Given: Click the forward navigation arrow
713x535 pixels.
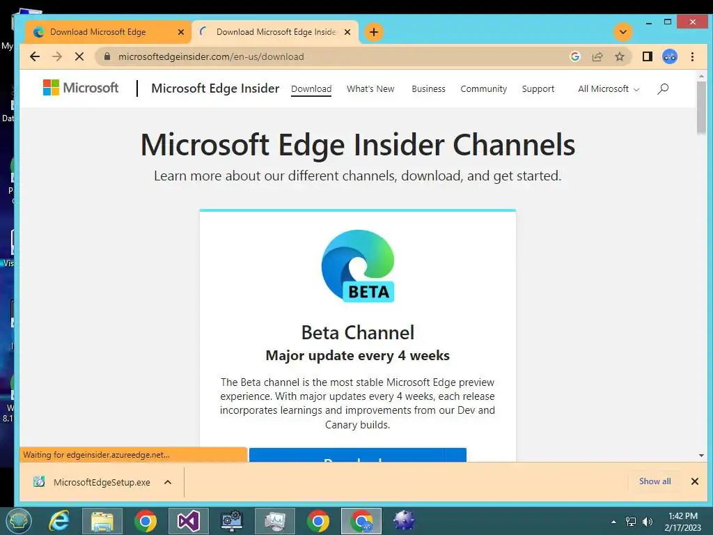Looking at the screenshot, I should tap(57, 57).
